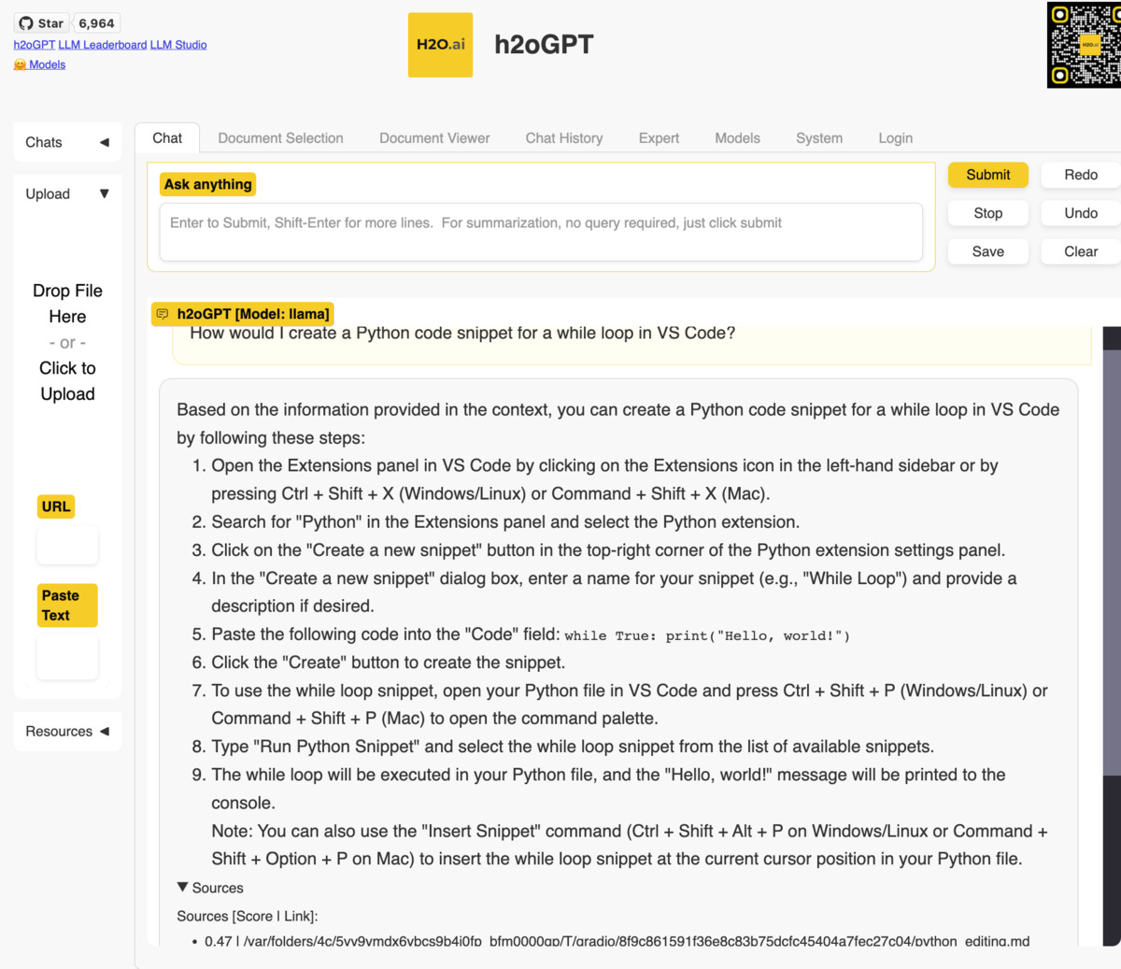Collapse the Upload section

pyautogui.click(x=104, y=193)
